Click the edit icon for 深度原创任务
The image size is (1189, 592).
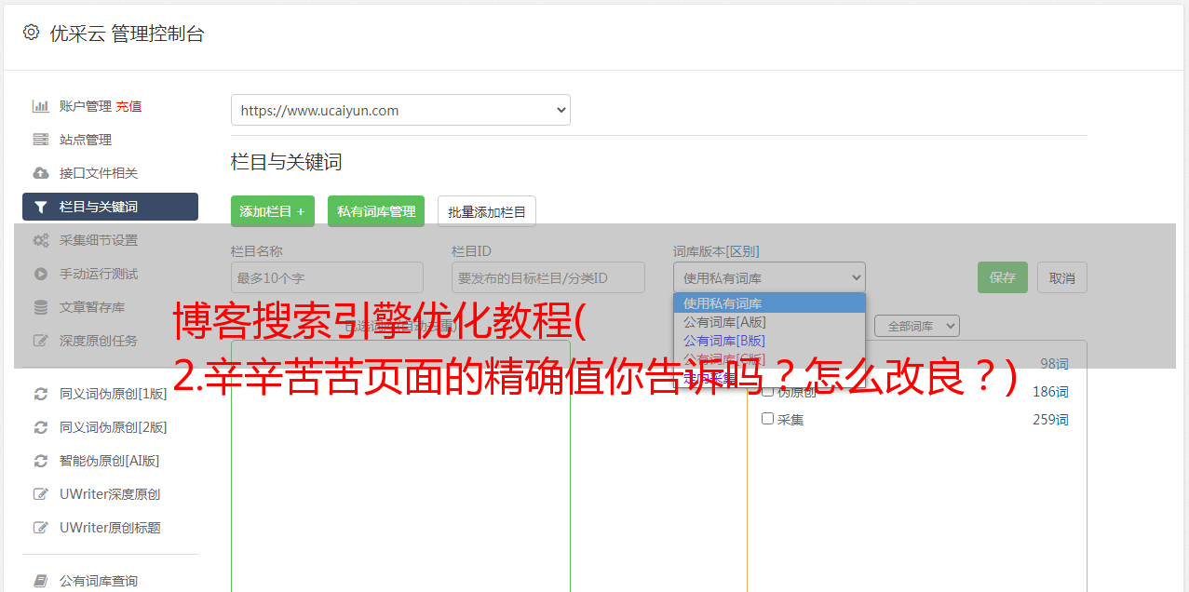tap(41, 341)
